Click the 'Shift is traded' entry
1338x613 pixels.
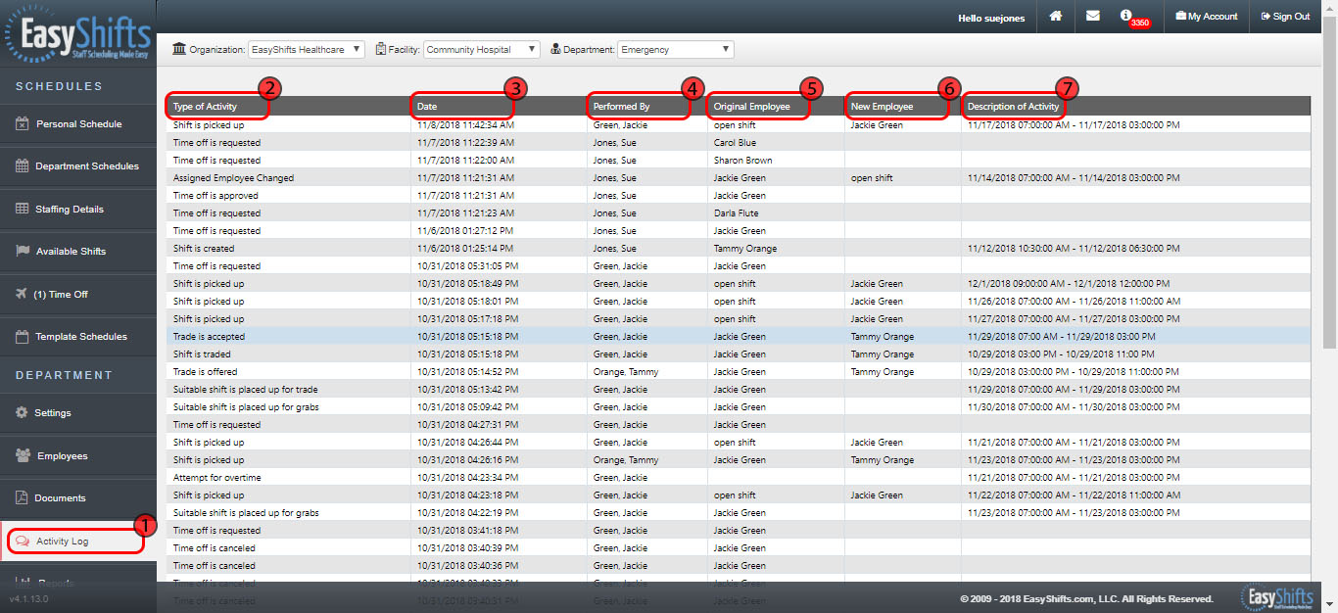[202, 354]
